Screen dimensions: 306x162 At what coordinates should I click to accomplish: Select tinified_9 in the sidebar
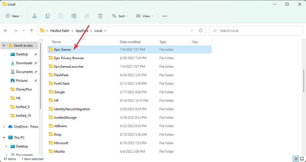pos(23,107)
